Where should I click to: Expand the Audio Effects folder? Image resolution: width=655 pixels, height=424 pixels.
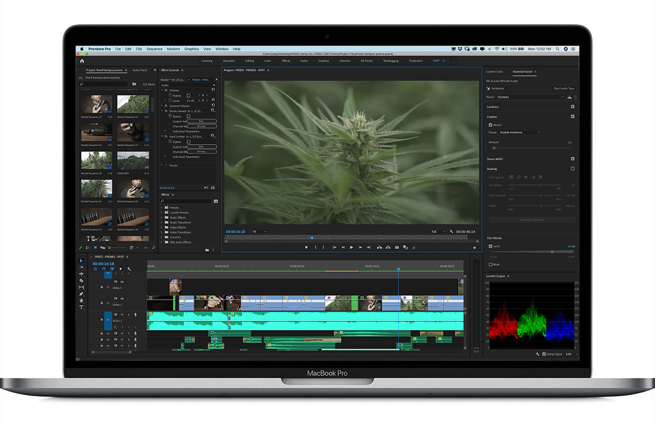(162, 217)
